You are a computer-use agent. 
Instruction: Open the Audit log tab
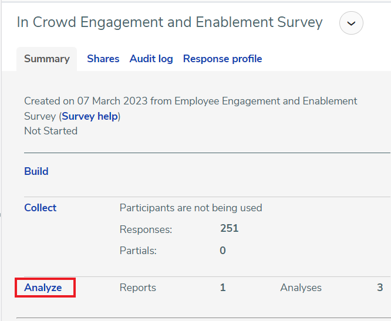coord(151,59)
